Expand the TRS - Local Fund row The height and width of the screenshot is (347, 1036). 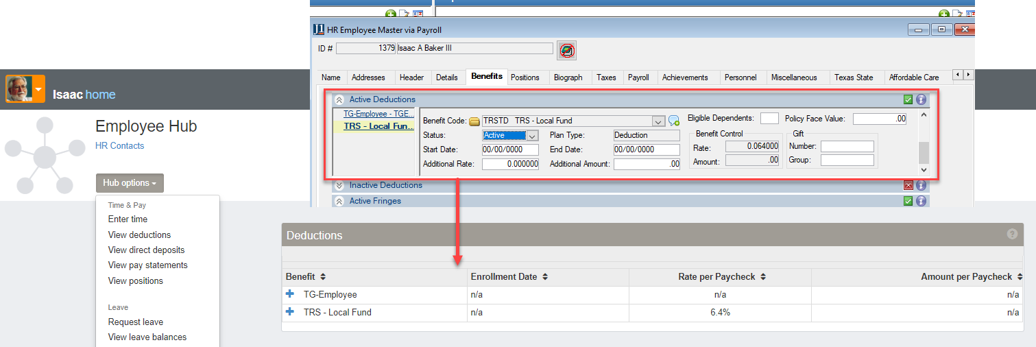(x=289, y=312)
